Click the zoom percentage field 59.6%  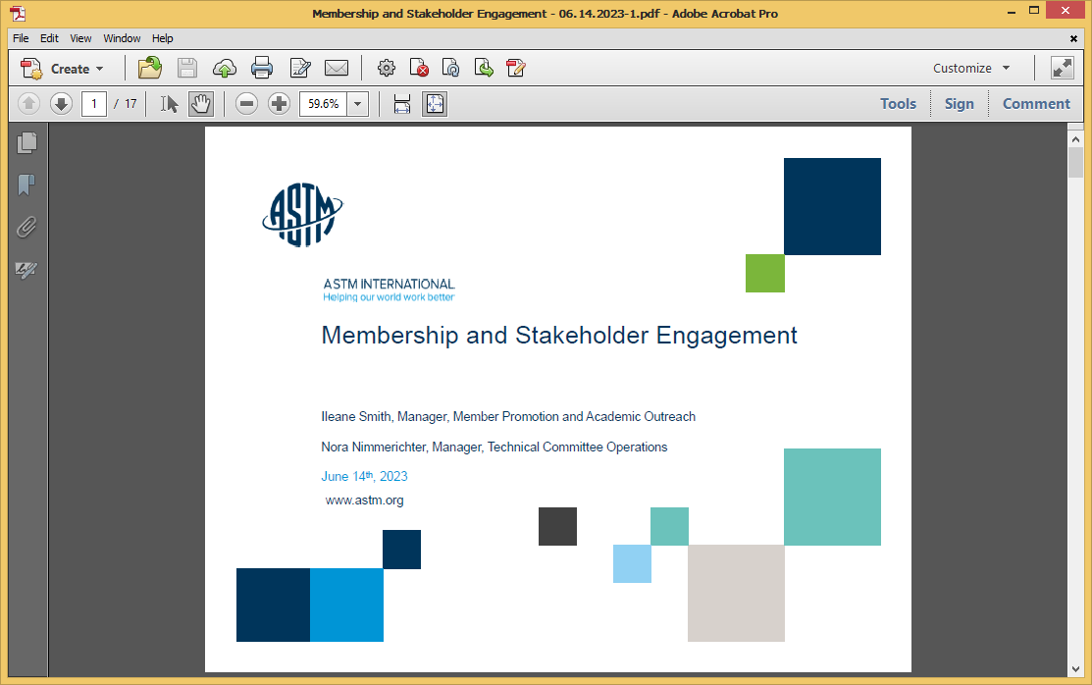pos(324,104)
